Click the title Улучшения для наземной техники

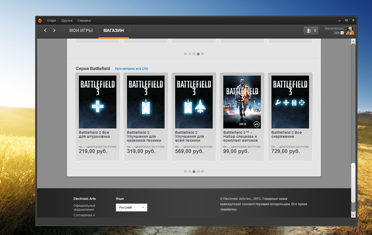click(144, 136)
